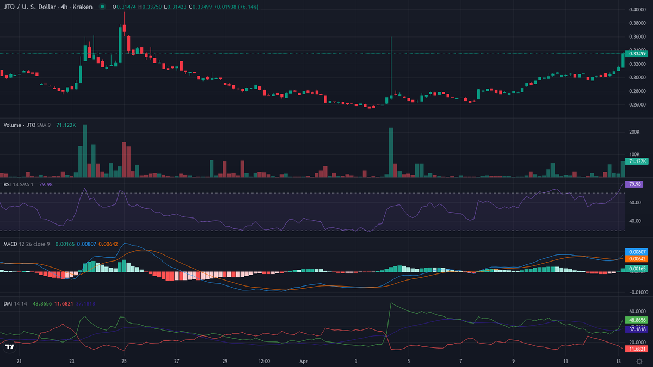Click the MACD line tag 0.00807
The height and width of the screenshot is (367, 653).
[x=636, y=252]
